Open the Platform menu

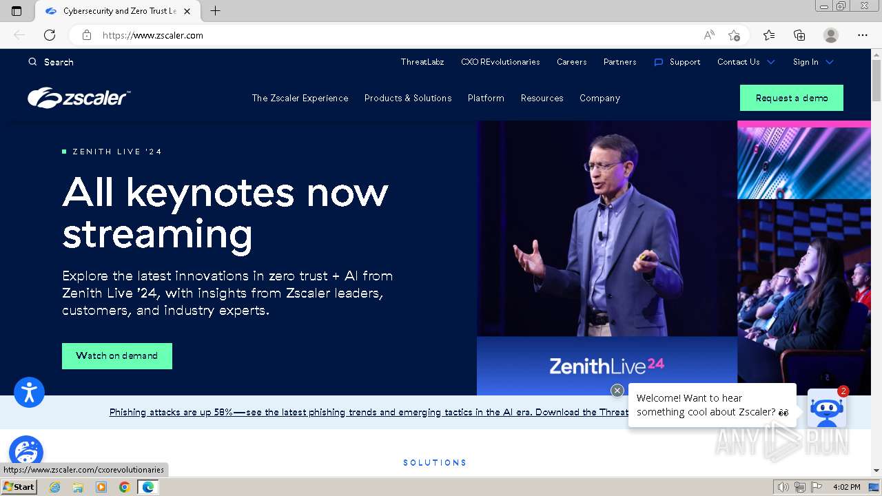[x=486, y=99]
